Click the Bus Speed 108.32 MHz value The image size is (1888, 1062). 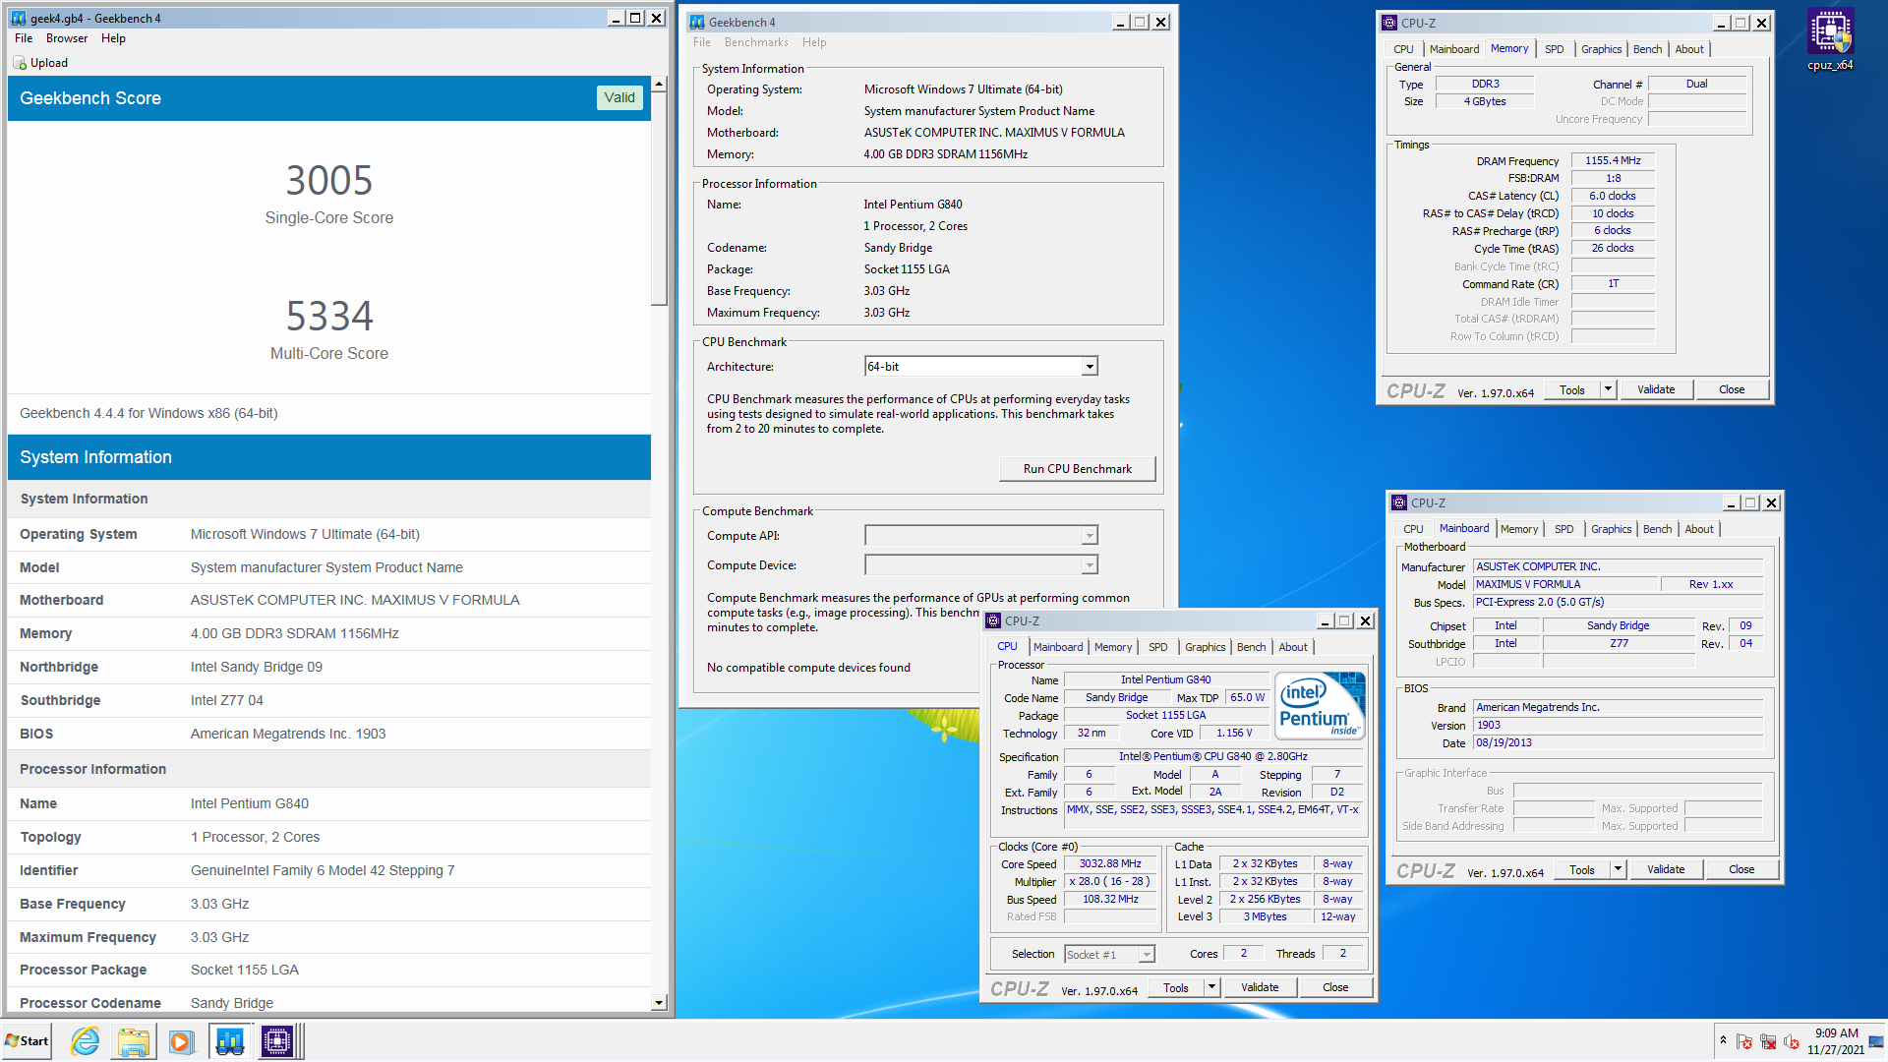tap(1110, 900)
